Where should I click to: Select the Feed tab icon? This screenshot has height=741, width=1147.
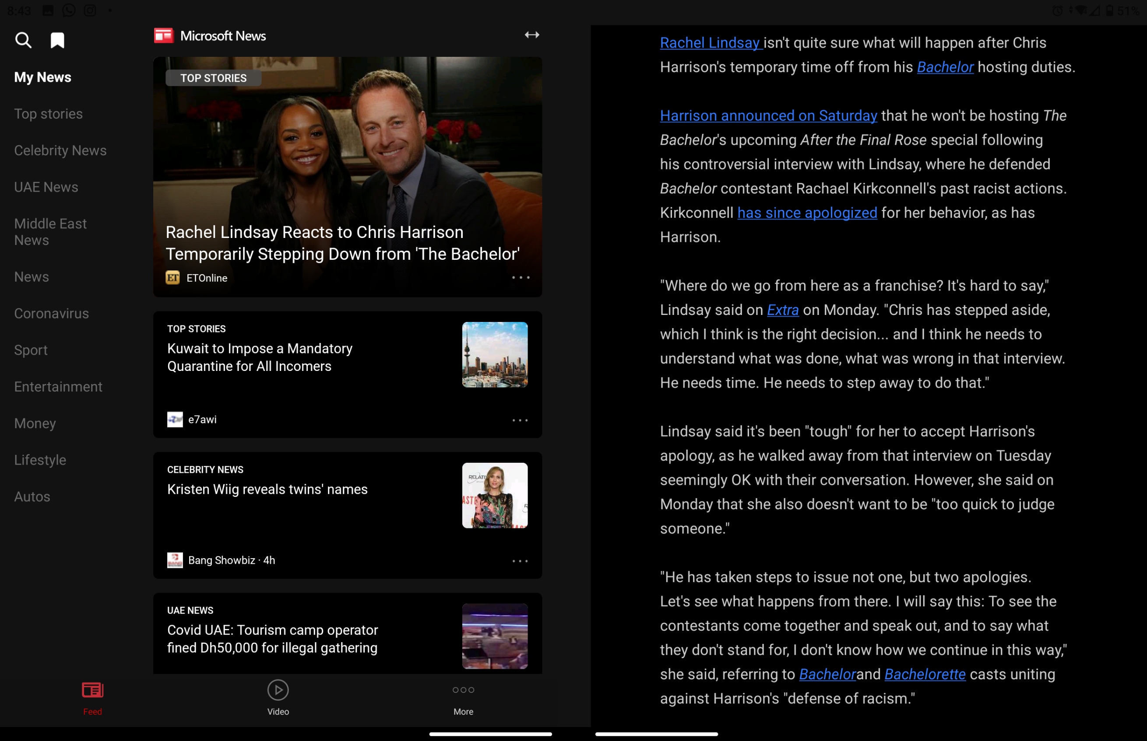pyautogui.click(x=92, y=690)
